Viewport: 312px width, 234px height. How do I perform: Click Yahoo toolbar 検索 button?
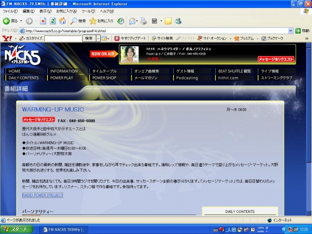(x=89, y=38)
